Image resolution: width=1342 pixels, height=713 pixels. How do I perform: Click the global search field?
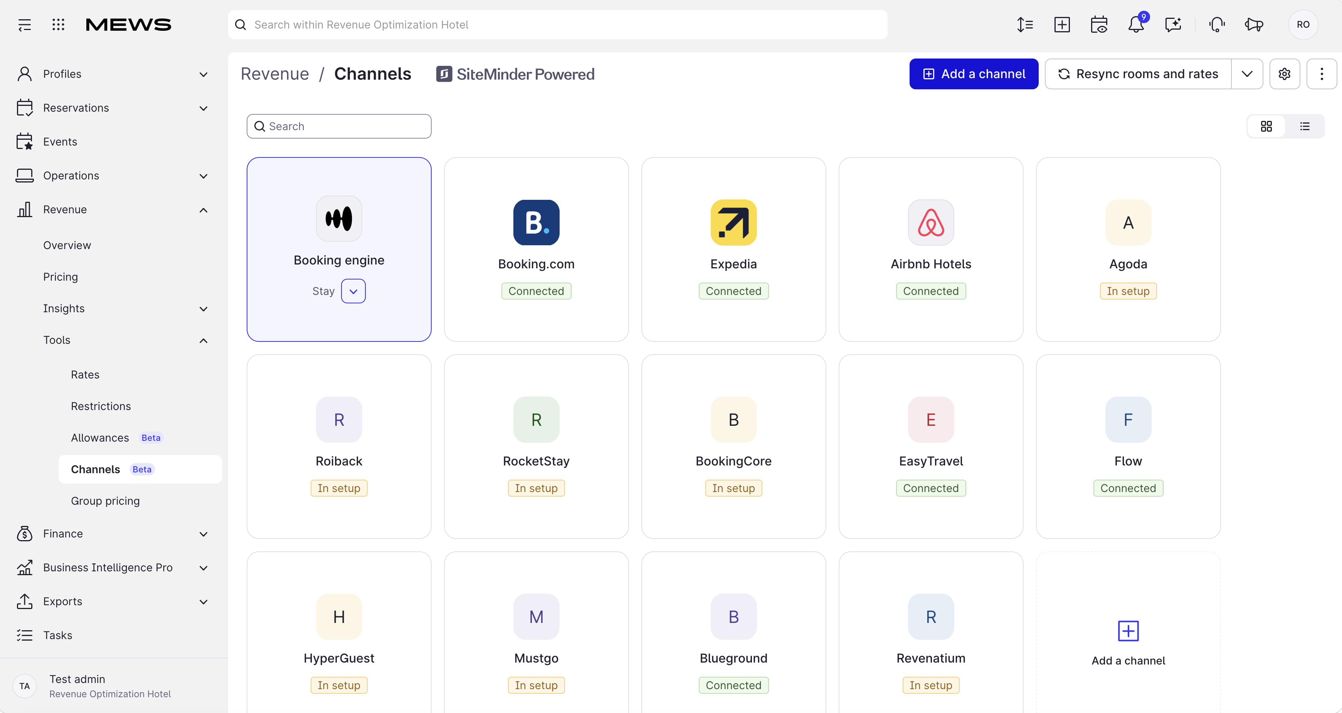(x=557, y=25)
